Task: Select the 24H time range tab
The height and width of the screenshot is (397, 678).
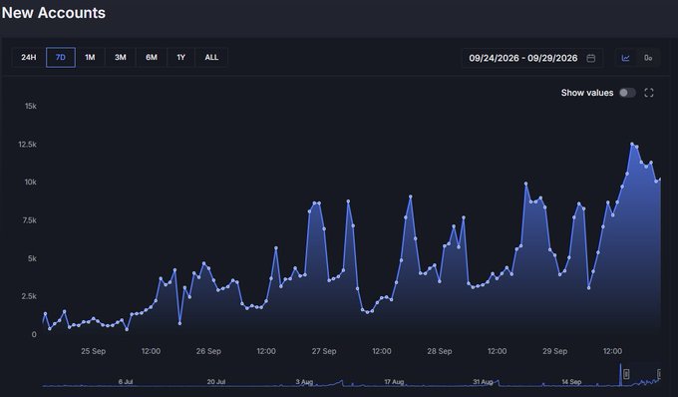Action: point(29,58)
